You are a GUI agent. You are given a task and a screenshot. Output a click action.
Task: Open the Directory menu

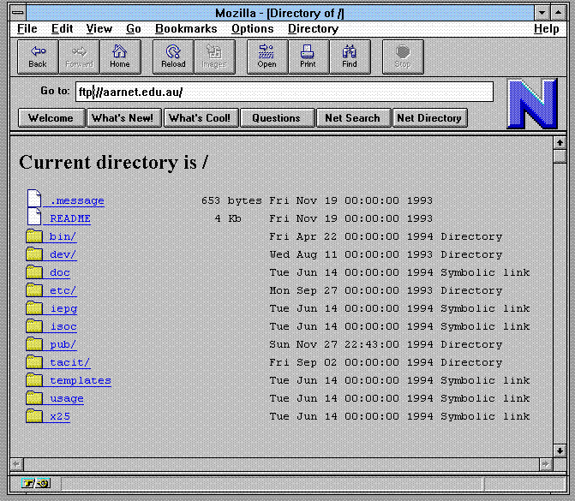tap(313, 28)
